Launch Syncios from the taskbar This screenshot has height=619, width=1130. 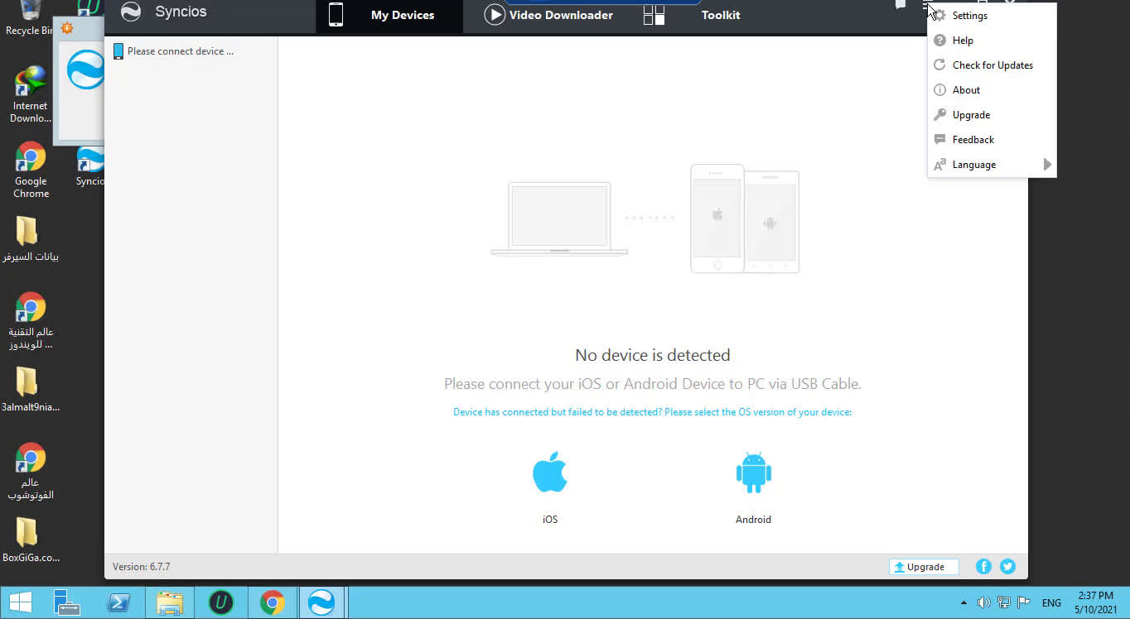322,602
